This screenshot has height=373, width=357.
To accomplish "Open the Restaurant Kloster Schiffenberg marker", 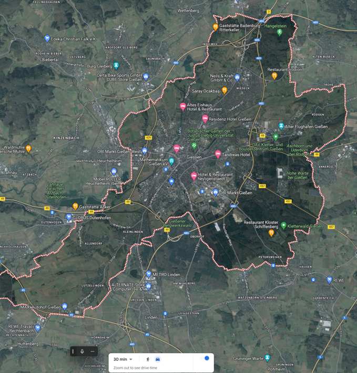I will 272,233.
